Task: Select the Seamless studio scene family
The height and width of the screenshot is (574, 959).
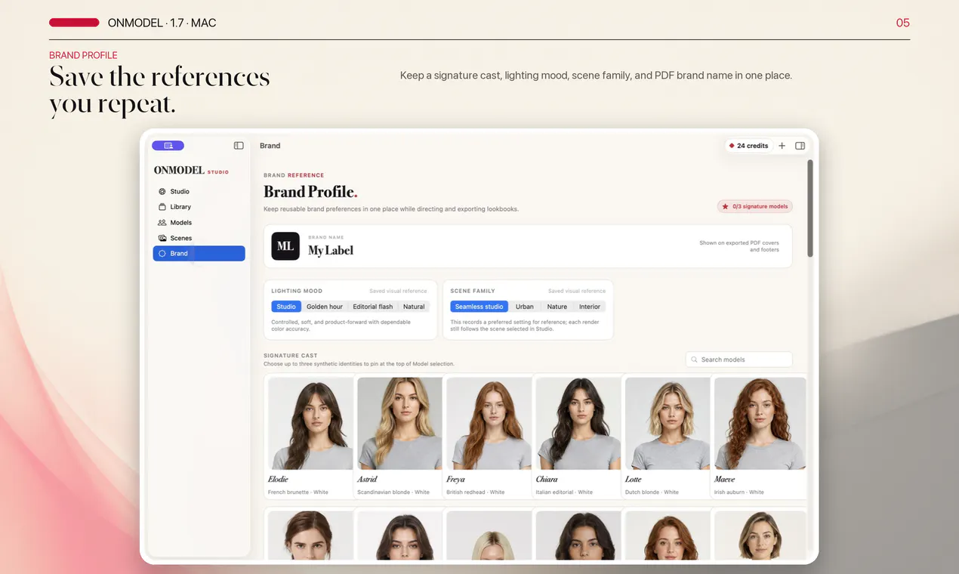Action: (479, 307)
